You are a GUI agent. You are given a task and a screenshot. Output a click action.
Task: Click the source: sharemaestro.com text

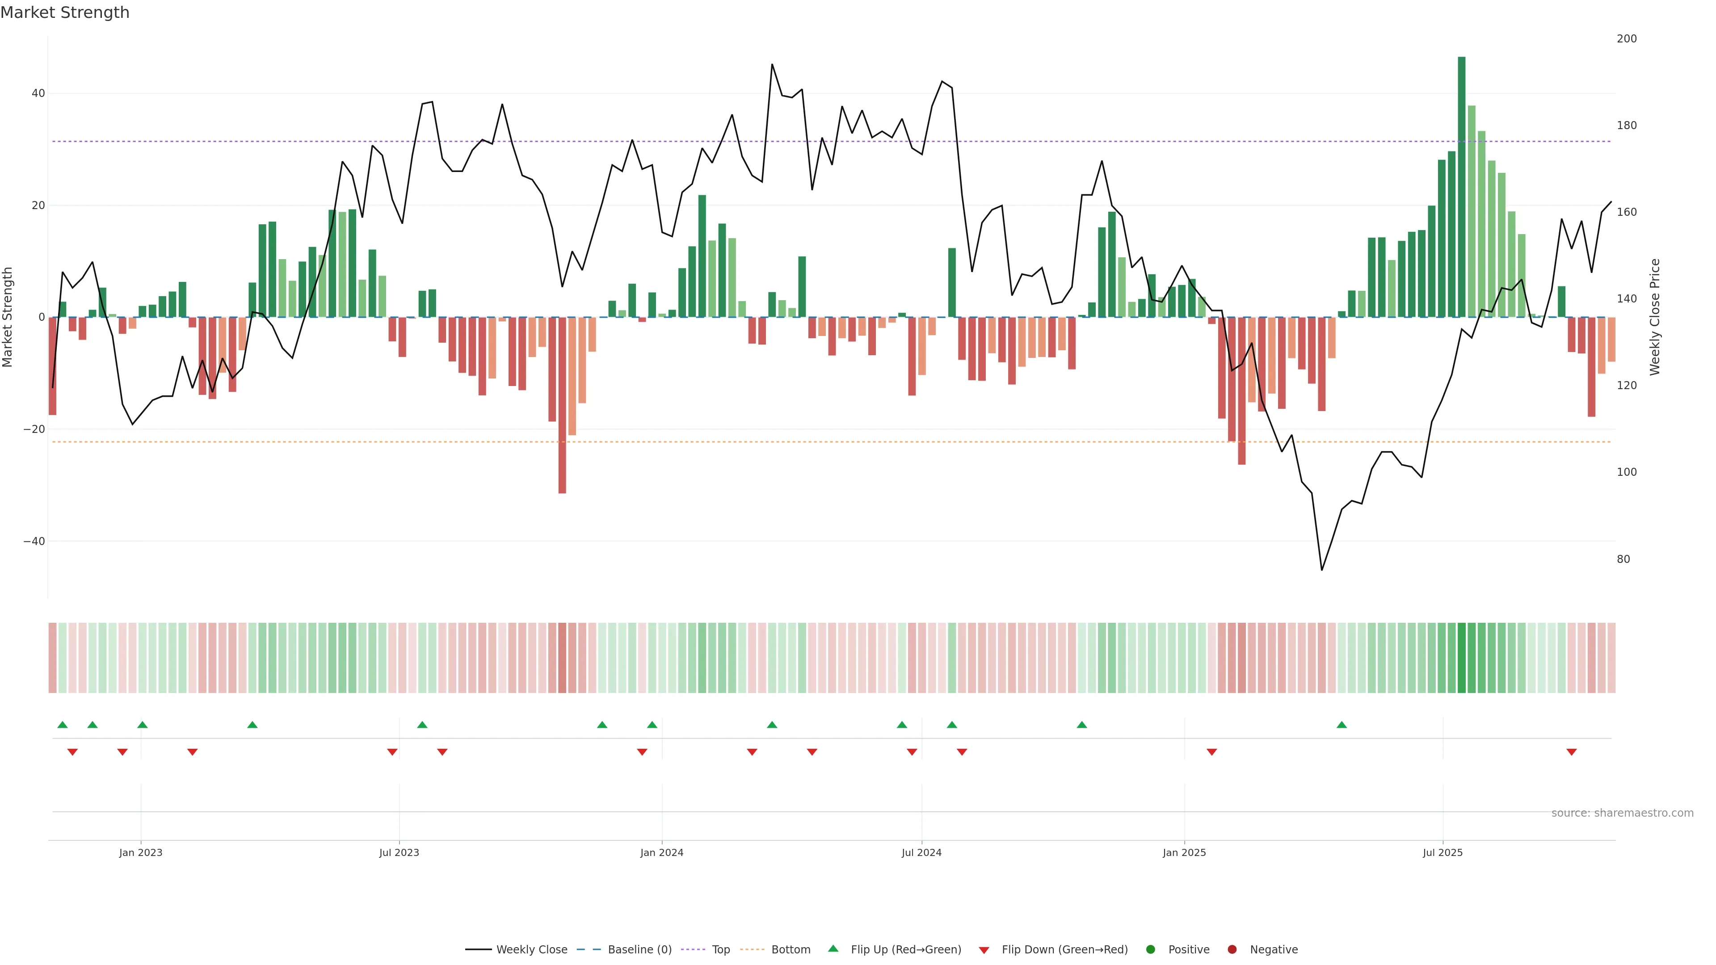click(x=1622, y=813)
